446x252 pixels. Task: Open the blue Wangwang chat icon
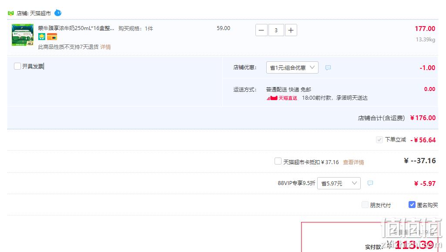point(58,13)
